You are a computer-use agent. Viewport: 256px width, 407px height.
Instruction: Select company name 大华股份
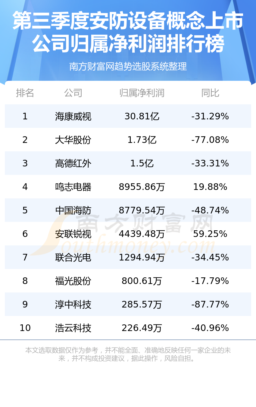pyautogui.click(x=73, y=140)
